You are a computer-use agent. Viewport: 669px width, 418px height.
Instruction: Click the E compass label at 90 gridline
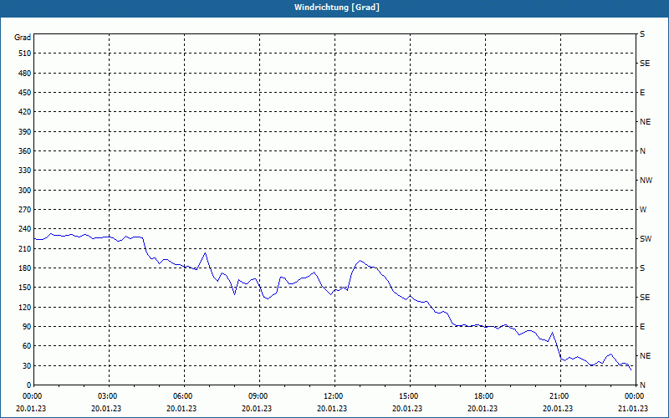tap(642, 326)
